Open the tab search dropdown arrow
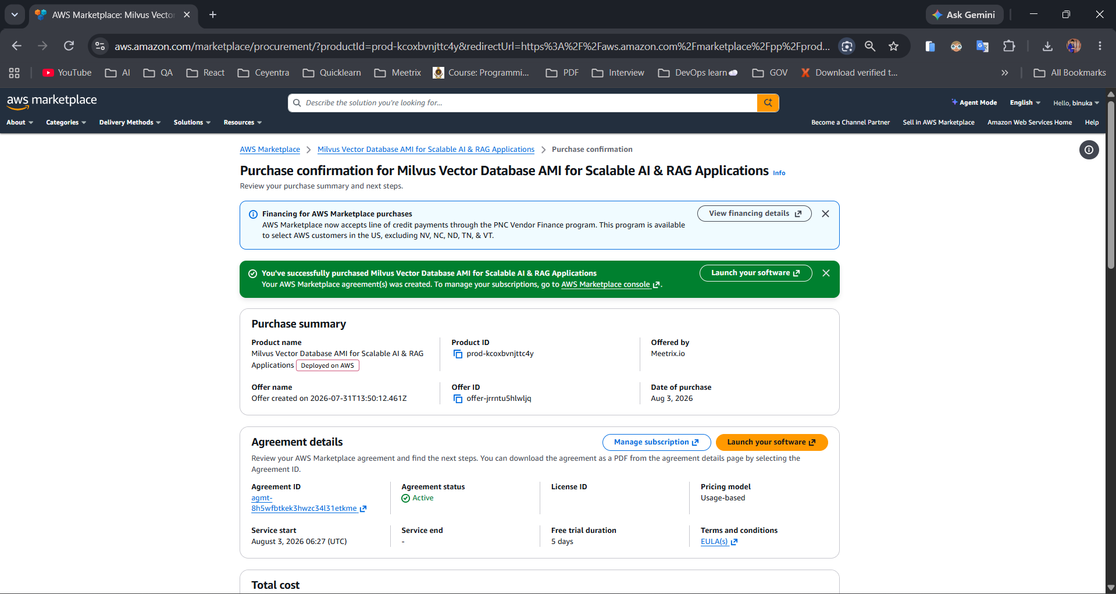1116x594 pixels. (15, 15)
